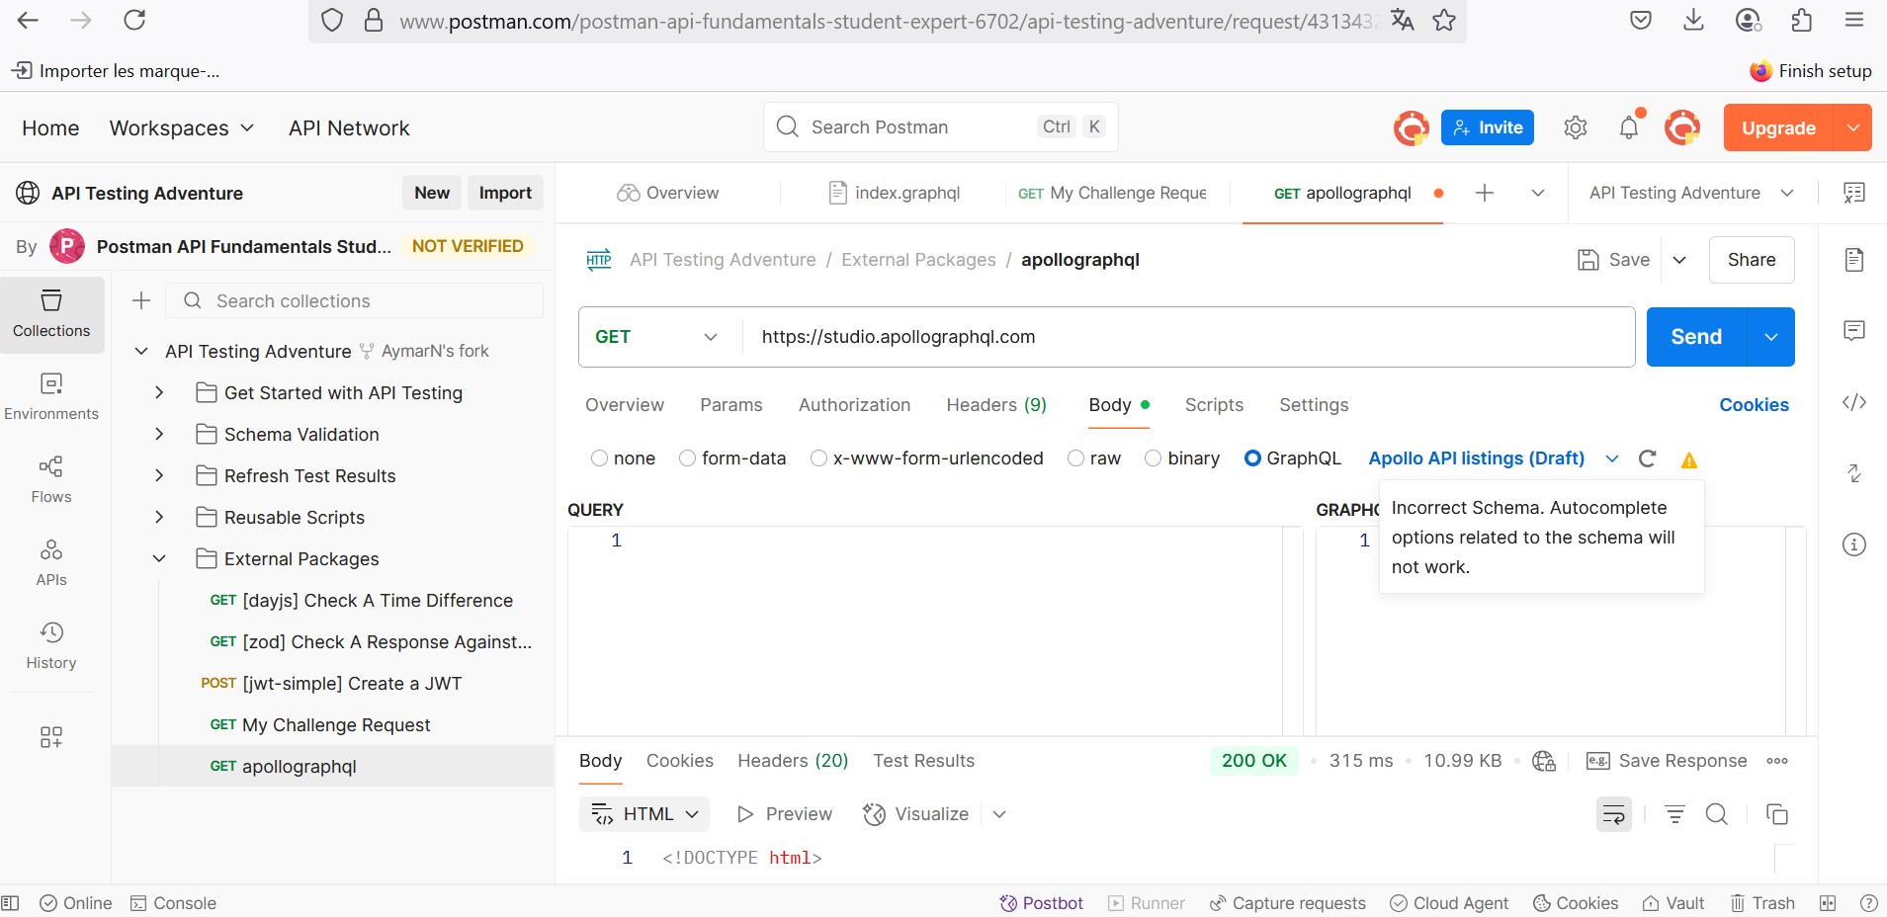Viewport: 1887px width, 917px height.
Task: Switch to the Headers (9) request tab
Action: [x=996, y=405]
